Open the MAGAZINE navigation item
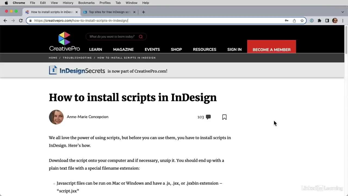 tap(123, 50)
